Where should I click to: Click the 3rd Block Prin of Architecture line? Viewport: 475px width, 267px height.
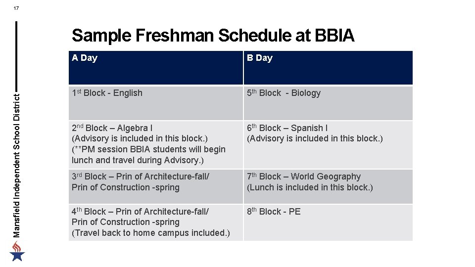point(141,177)
